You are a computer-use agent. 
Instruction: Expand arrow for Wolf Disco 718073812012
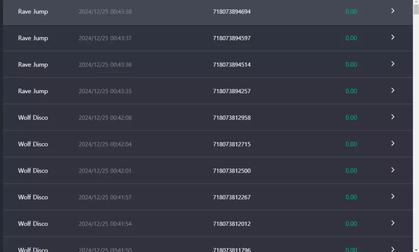(392, 223)
